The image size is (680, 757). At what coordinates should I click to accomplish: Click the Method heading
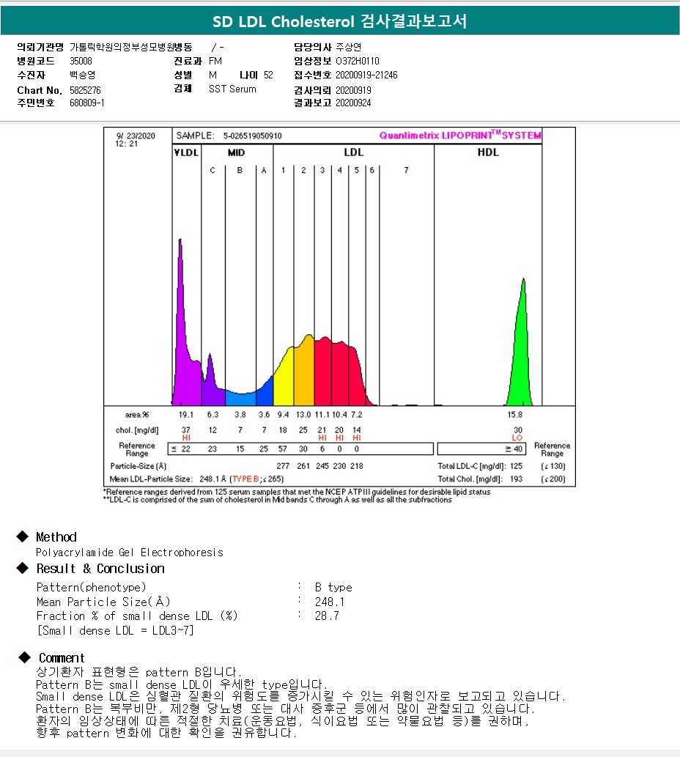[x=56, y=537]
